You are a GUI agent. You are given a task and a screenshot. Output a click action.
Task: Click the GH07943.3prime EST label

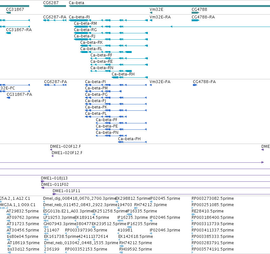click(60, 224)
